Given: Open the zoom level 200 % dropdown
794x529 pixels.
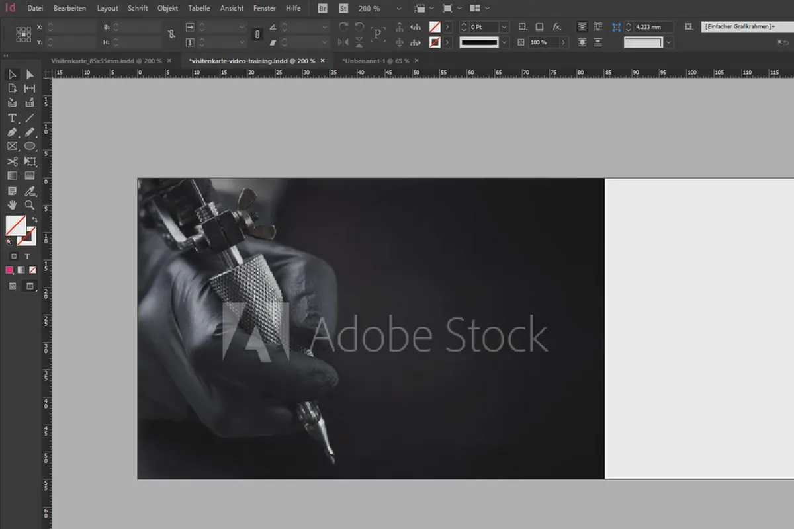Looking at the screenshot, I should (x=399, y=9).
